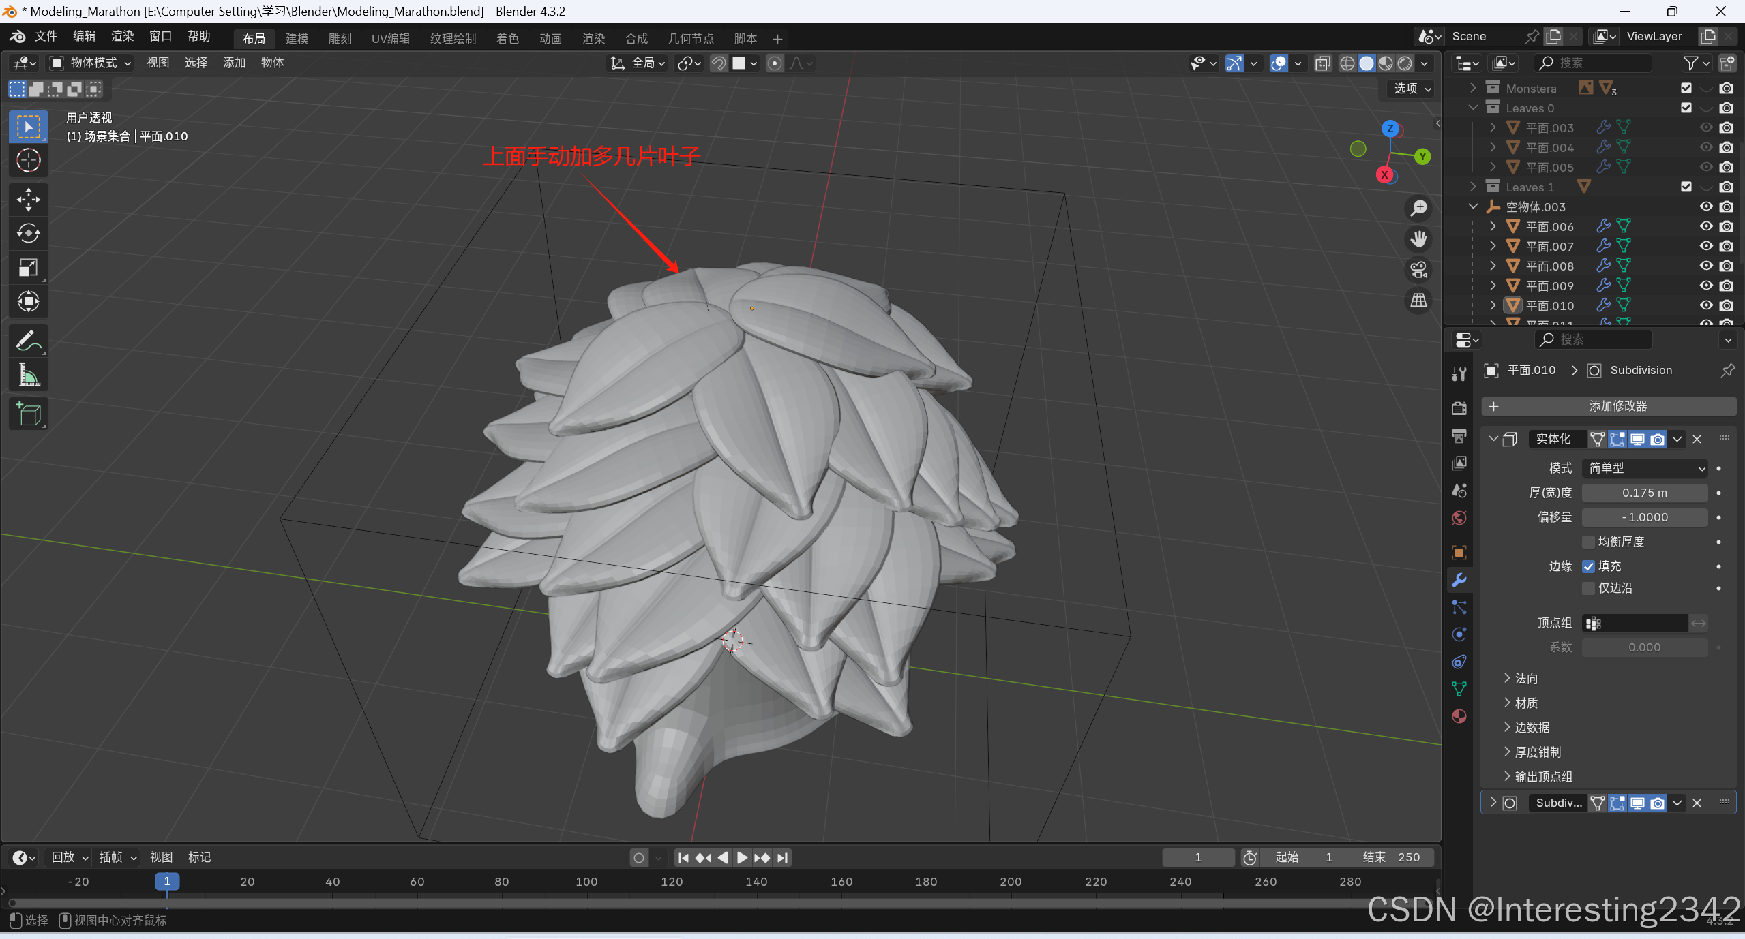Toggle camera view in viewport
1745x939 pixels.
pyautogui.click(x=1419, y=270)
